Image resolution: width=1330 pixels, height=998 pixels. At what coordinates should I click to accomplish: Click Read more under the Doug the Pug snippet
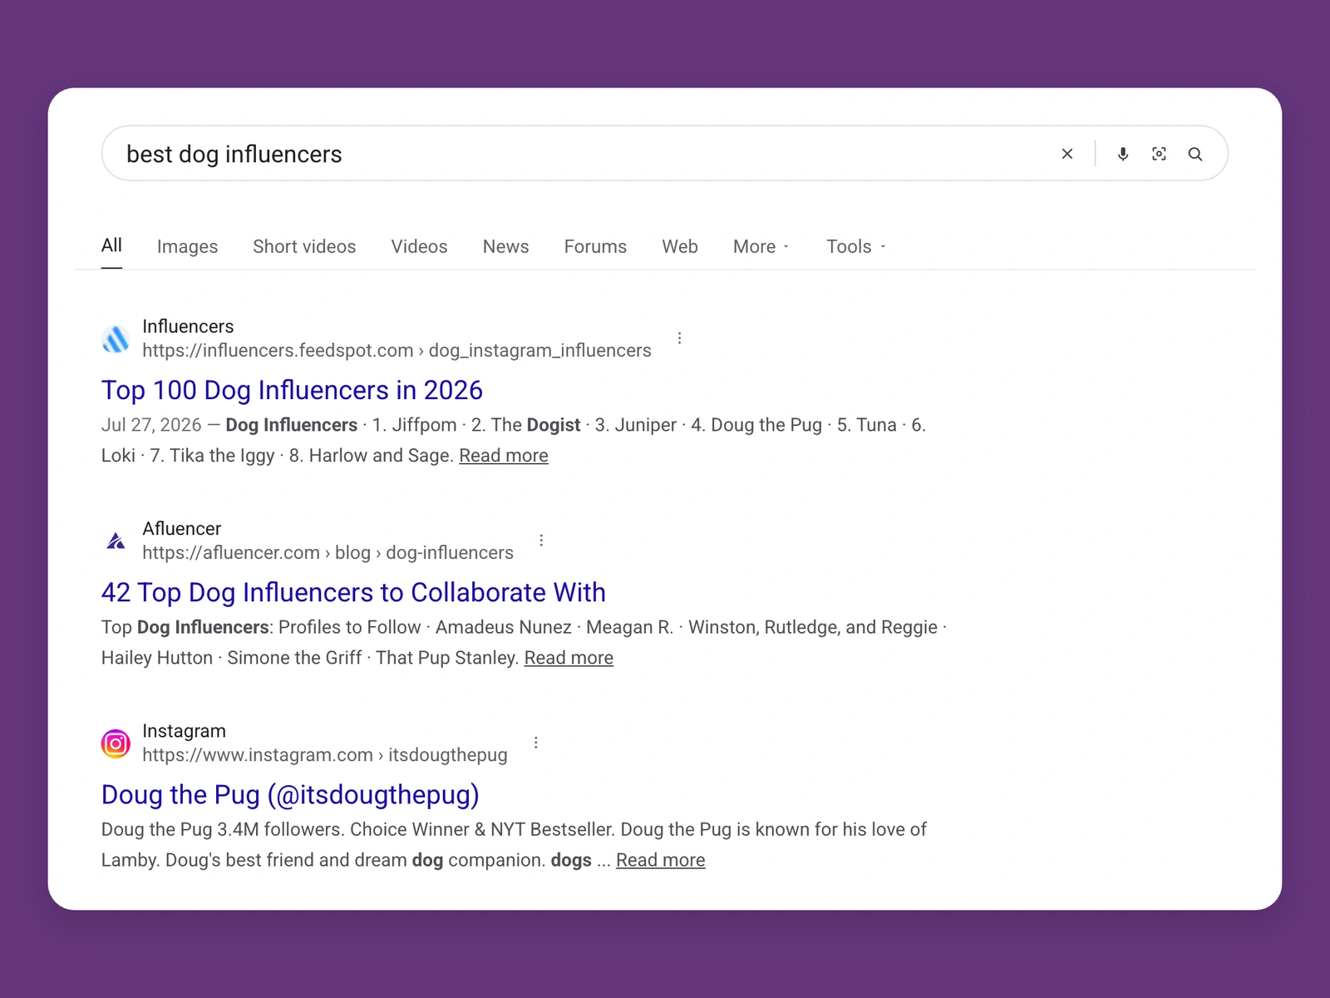click(x=660, y=860)
